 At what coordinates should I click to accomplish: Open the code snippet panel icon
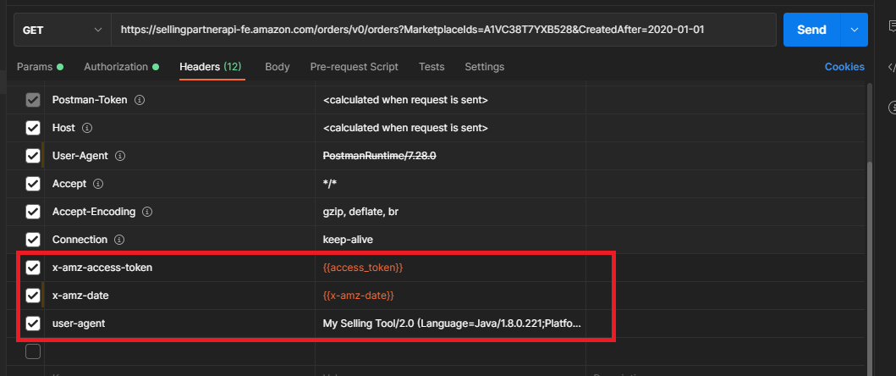pos(891,67)
